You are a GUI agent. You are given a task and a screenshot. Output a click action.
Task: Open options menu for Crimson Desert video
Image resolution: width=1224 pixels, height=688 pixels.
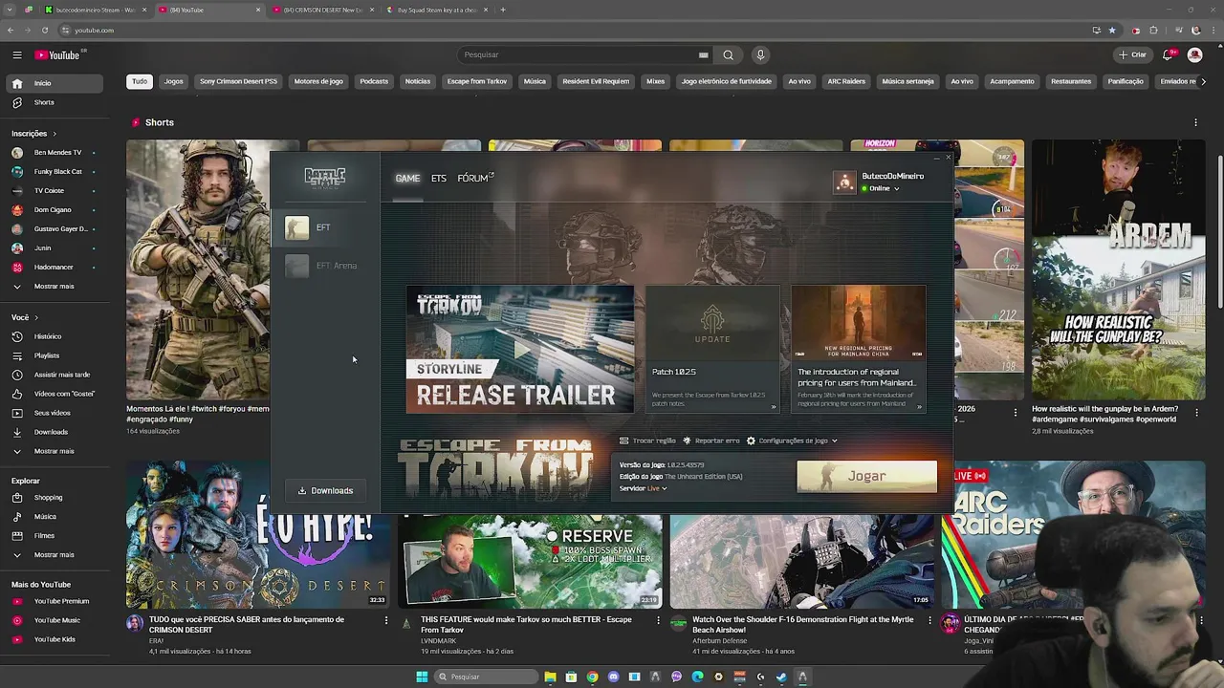point(386,620)
